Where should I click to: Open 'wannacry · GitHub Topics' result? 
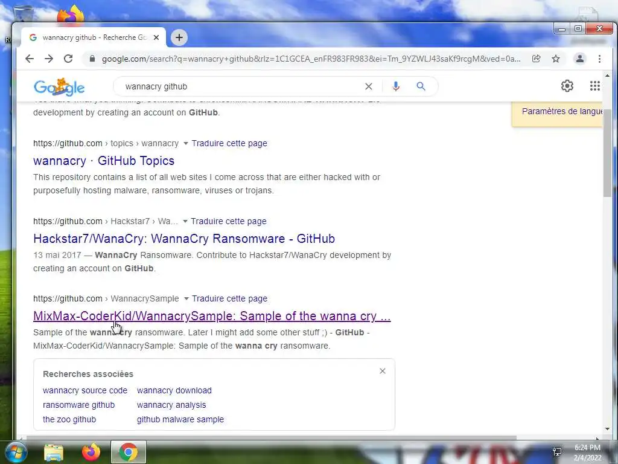click(x=104, y=161)
